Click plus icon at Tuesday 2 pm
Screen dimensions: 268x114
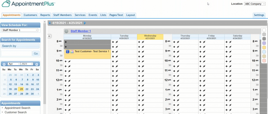pyautogui.click(x=113, y=100)
